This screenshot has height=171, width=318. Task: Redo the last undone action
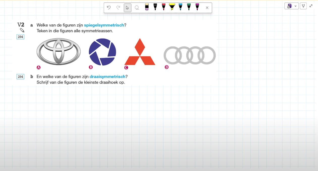tap(118, 8)
